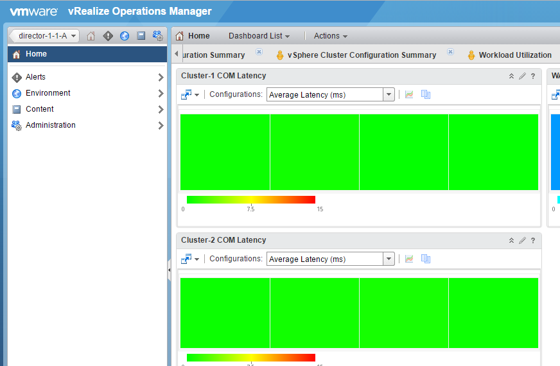Close the uration Summary tab

coord(259,52)
